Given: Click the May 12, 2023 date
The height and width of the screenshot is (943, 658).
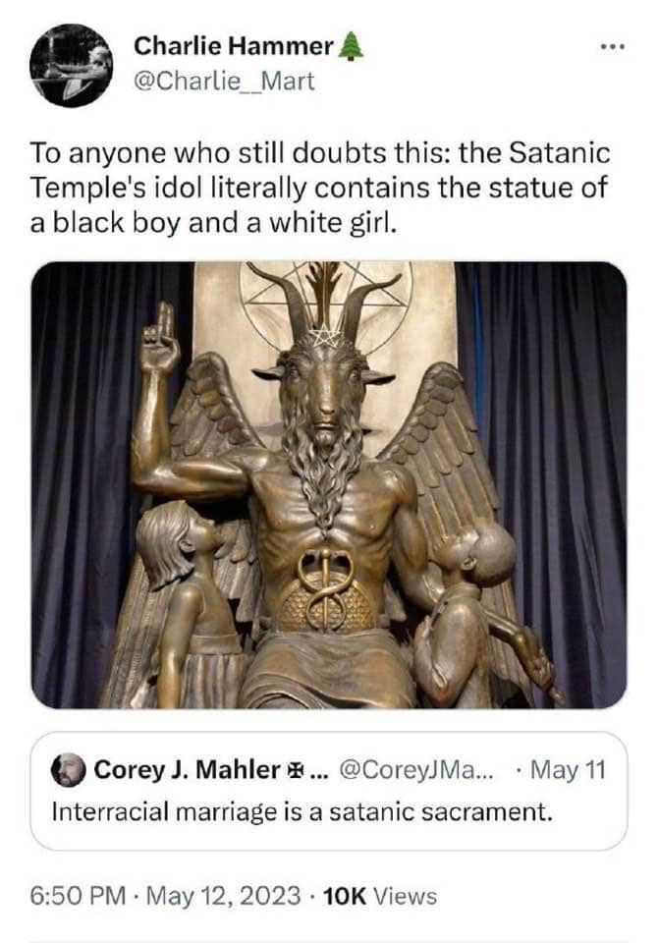Looking at the screenshot, I should [x=223, y=896].
